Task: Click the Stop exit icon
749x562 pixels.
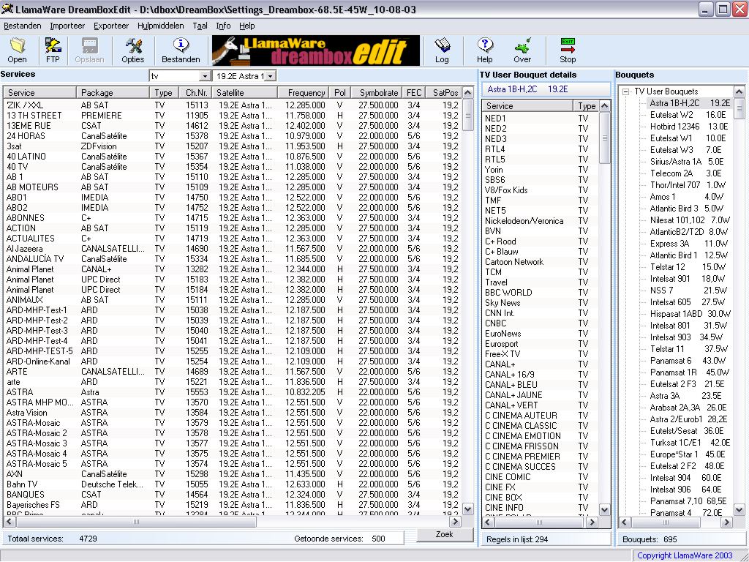Action: (x=568, y=50)
